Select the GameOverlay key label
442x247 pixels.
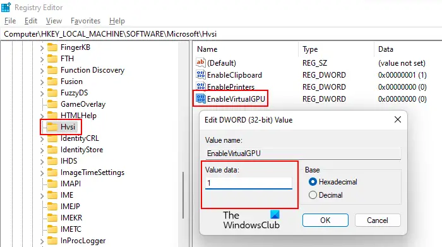tap(83, 104)
